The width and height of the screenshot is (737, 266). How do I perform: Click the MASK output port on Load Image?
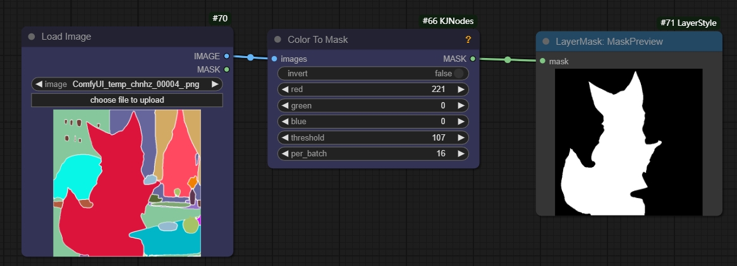pyautogui.click(x=227, y=69)
